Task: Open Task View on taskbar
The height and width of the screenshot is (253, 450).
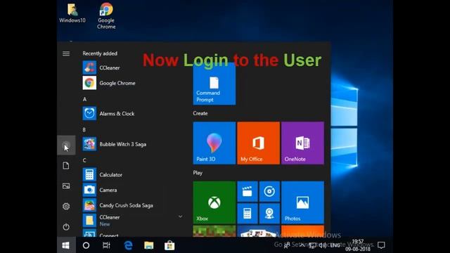Action: (106, 245)
